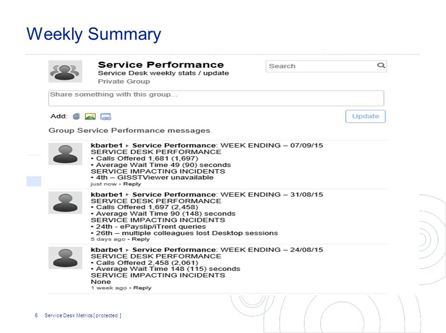Click 'Service Desk Metrics [protected]' footer text
This screenshot has height=333, width=446.
point(83,315)
